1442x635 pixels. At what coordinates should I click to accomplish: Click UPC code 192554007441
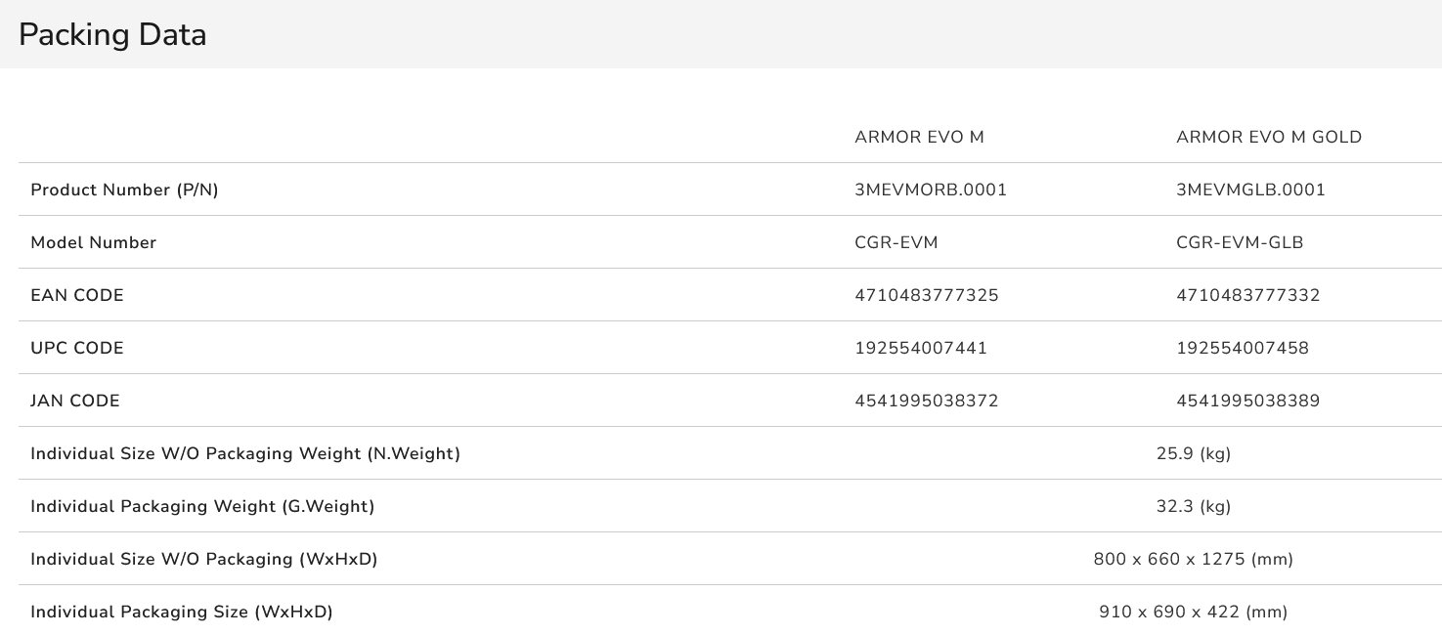[921, 348]
